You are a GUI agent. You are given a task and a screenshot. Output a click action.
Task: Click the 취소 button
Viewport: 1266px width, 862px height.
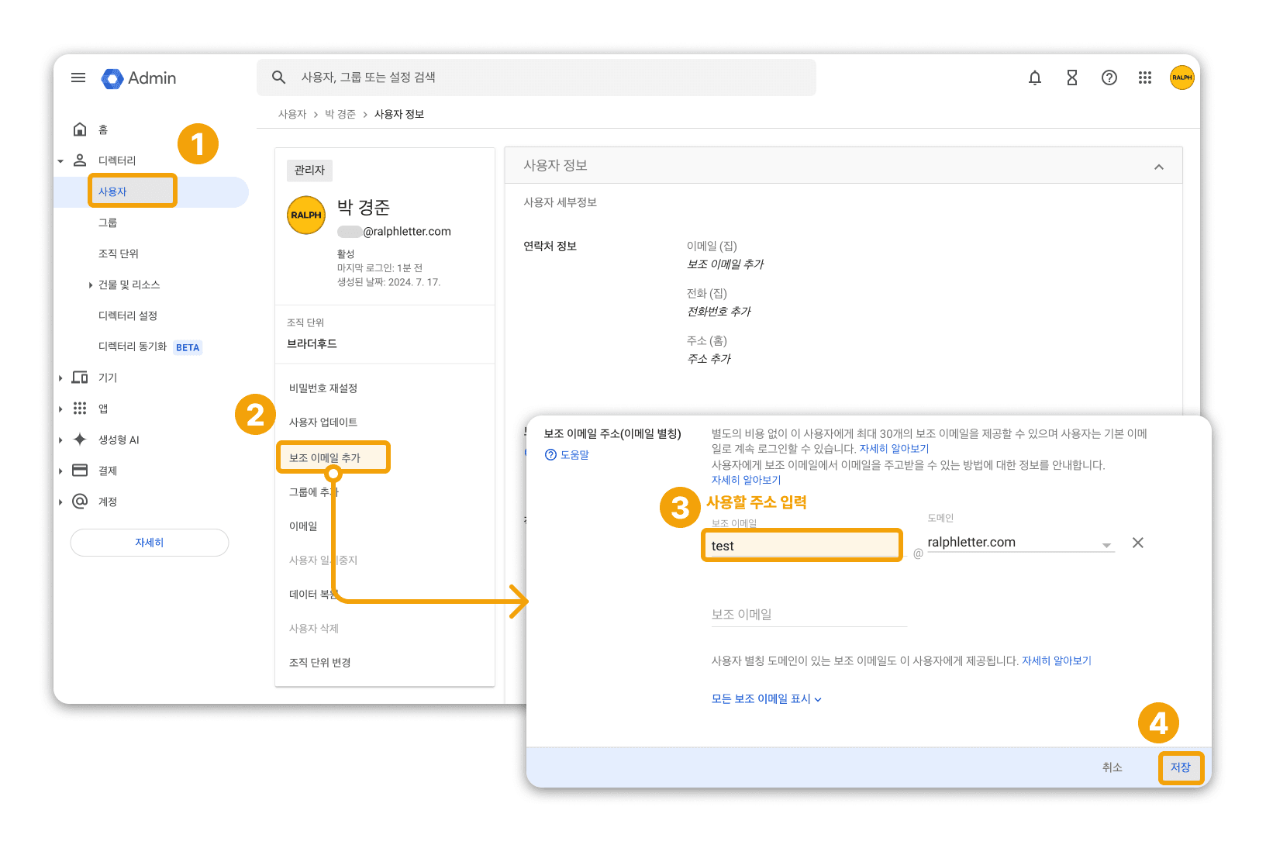(1112, 767)
